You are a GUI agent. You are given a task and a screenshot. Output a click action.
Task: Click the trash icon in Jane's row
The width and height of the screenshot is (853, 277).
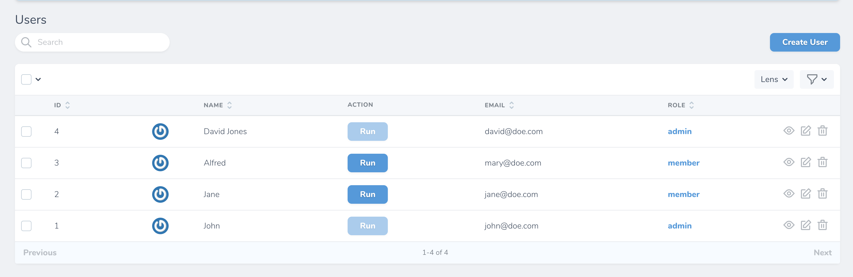coord(823,194)
